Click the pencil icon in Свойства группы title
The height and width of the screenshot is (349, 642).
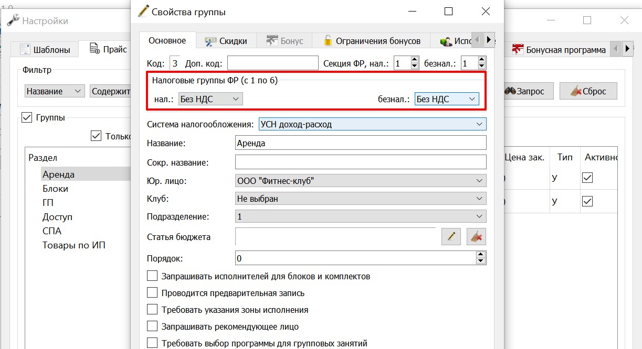143,11
